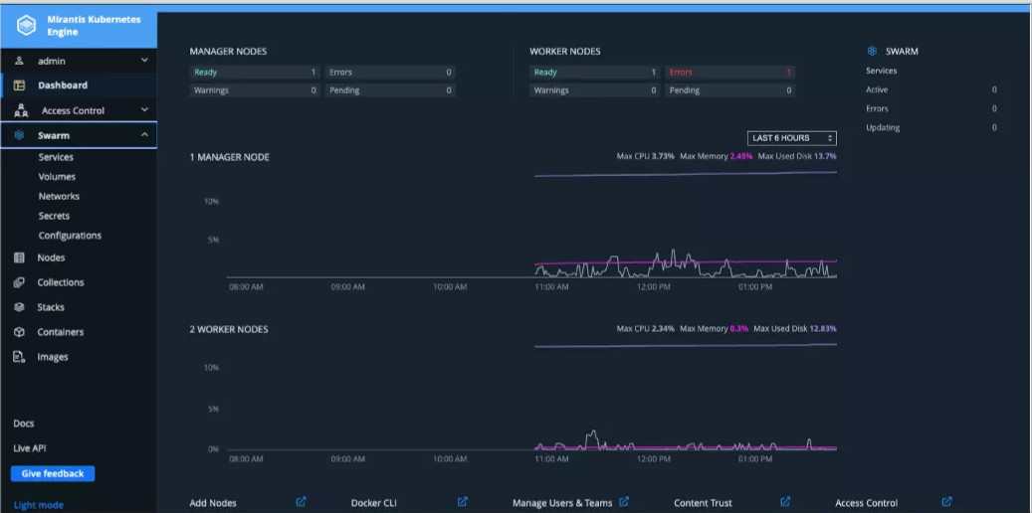Click the Swarm services Active row

coord(931,89)
